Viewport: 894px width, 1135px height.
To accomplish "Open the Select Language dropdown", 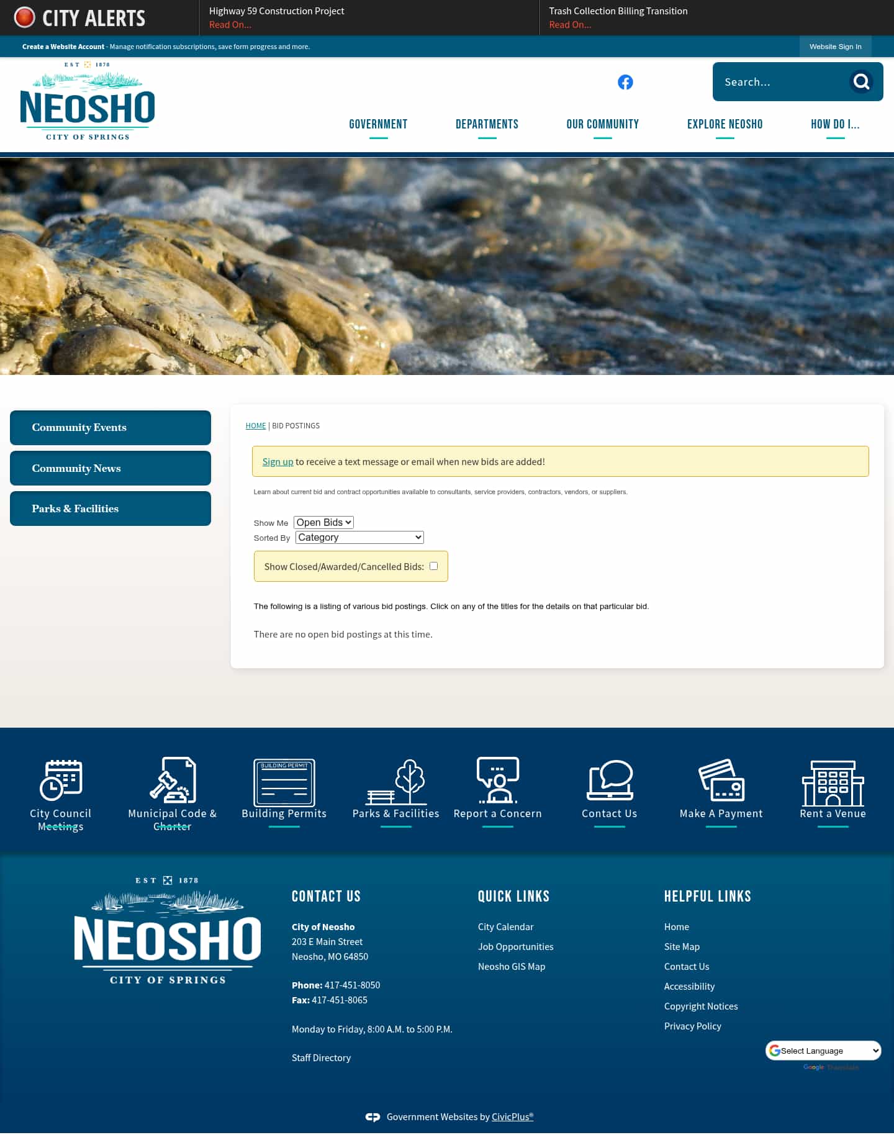I will tap(823, 1051).
